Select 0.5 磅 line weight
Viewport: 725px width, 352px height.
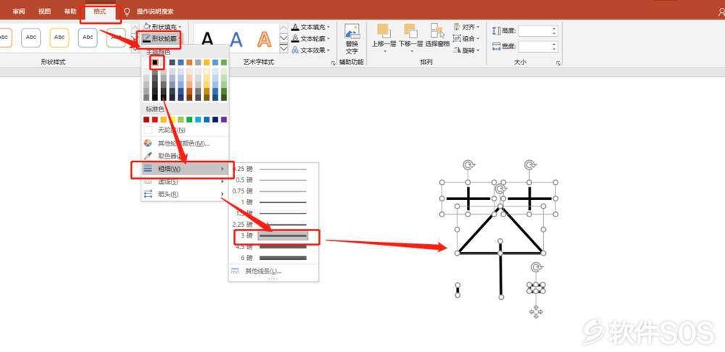(274, 180)
